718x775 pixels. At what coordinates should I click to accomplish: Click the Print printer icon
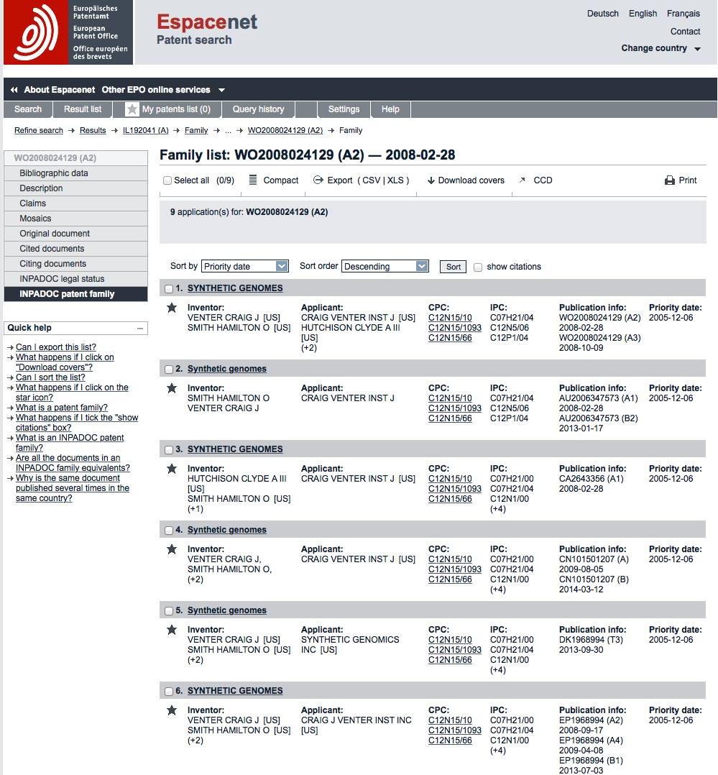tap(670, 180)
